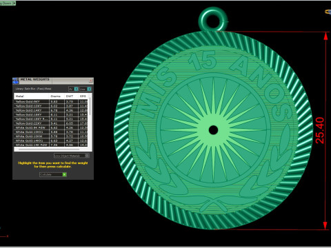Select the White Gold 9K PdW row
331x248 pixels.
51,127
